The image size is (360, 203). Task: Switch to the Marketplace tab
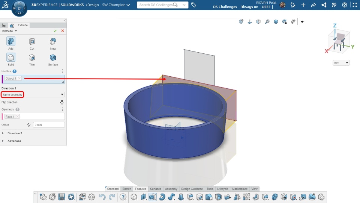coord(240,189)
